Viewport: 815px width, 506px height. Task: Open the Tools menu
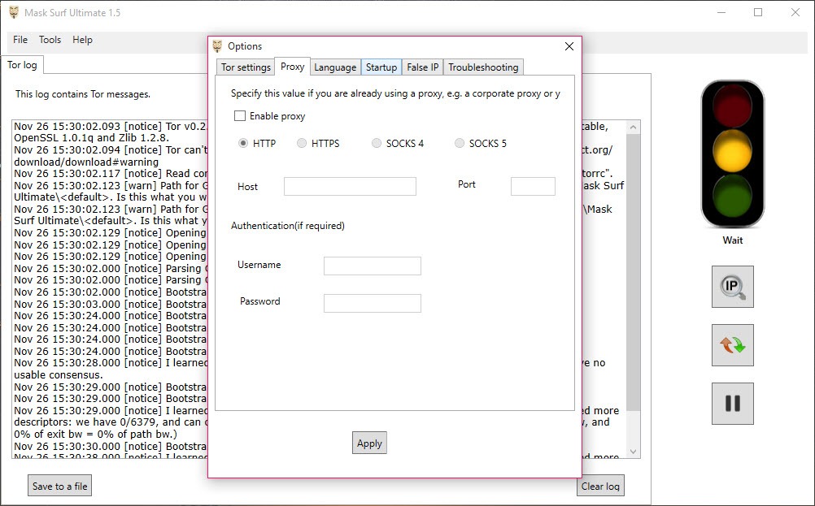(50, 40)
